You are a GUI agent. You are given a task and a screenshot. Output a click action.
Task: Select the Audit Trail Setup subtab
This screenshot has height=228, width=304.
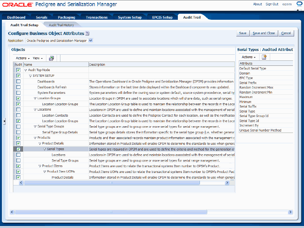click(x=24, y=25)
